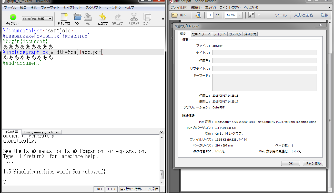Click the log panel vertical scrollbar
Viewport: 334px width, 193px height.
[x=161, y=160]
